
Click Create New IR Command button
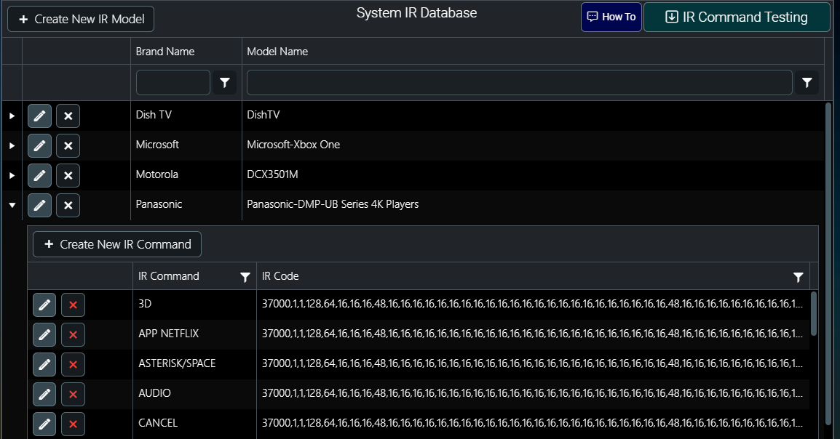117,244
